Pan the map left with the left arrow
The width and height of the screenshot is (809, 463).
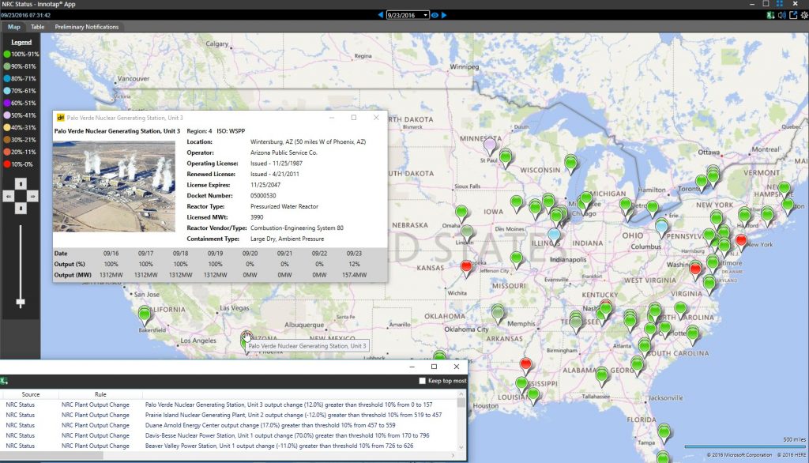[x=8, y=196]
